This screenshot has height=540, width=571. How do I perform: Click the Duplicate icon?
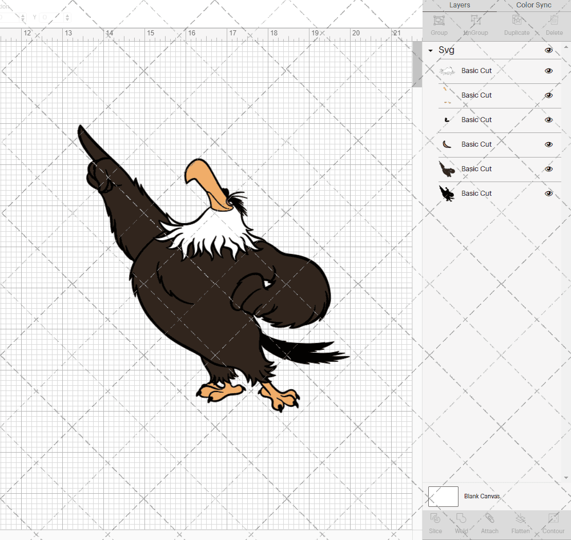click(517, 20)
